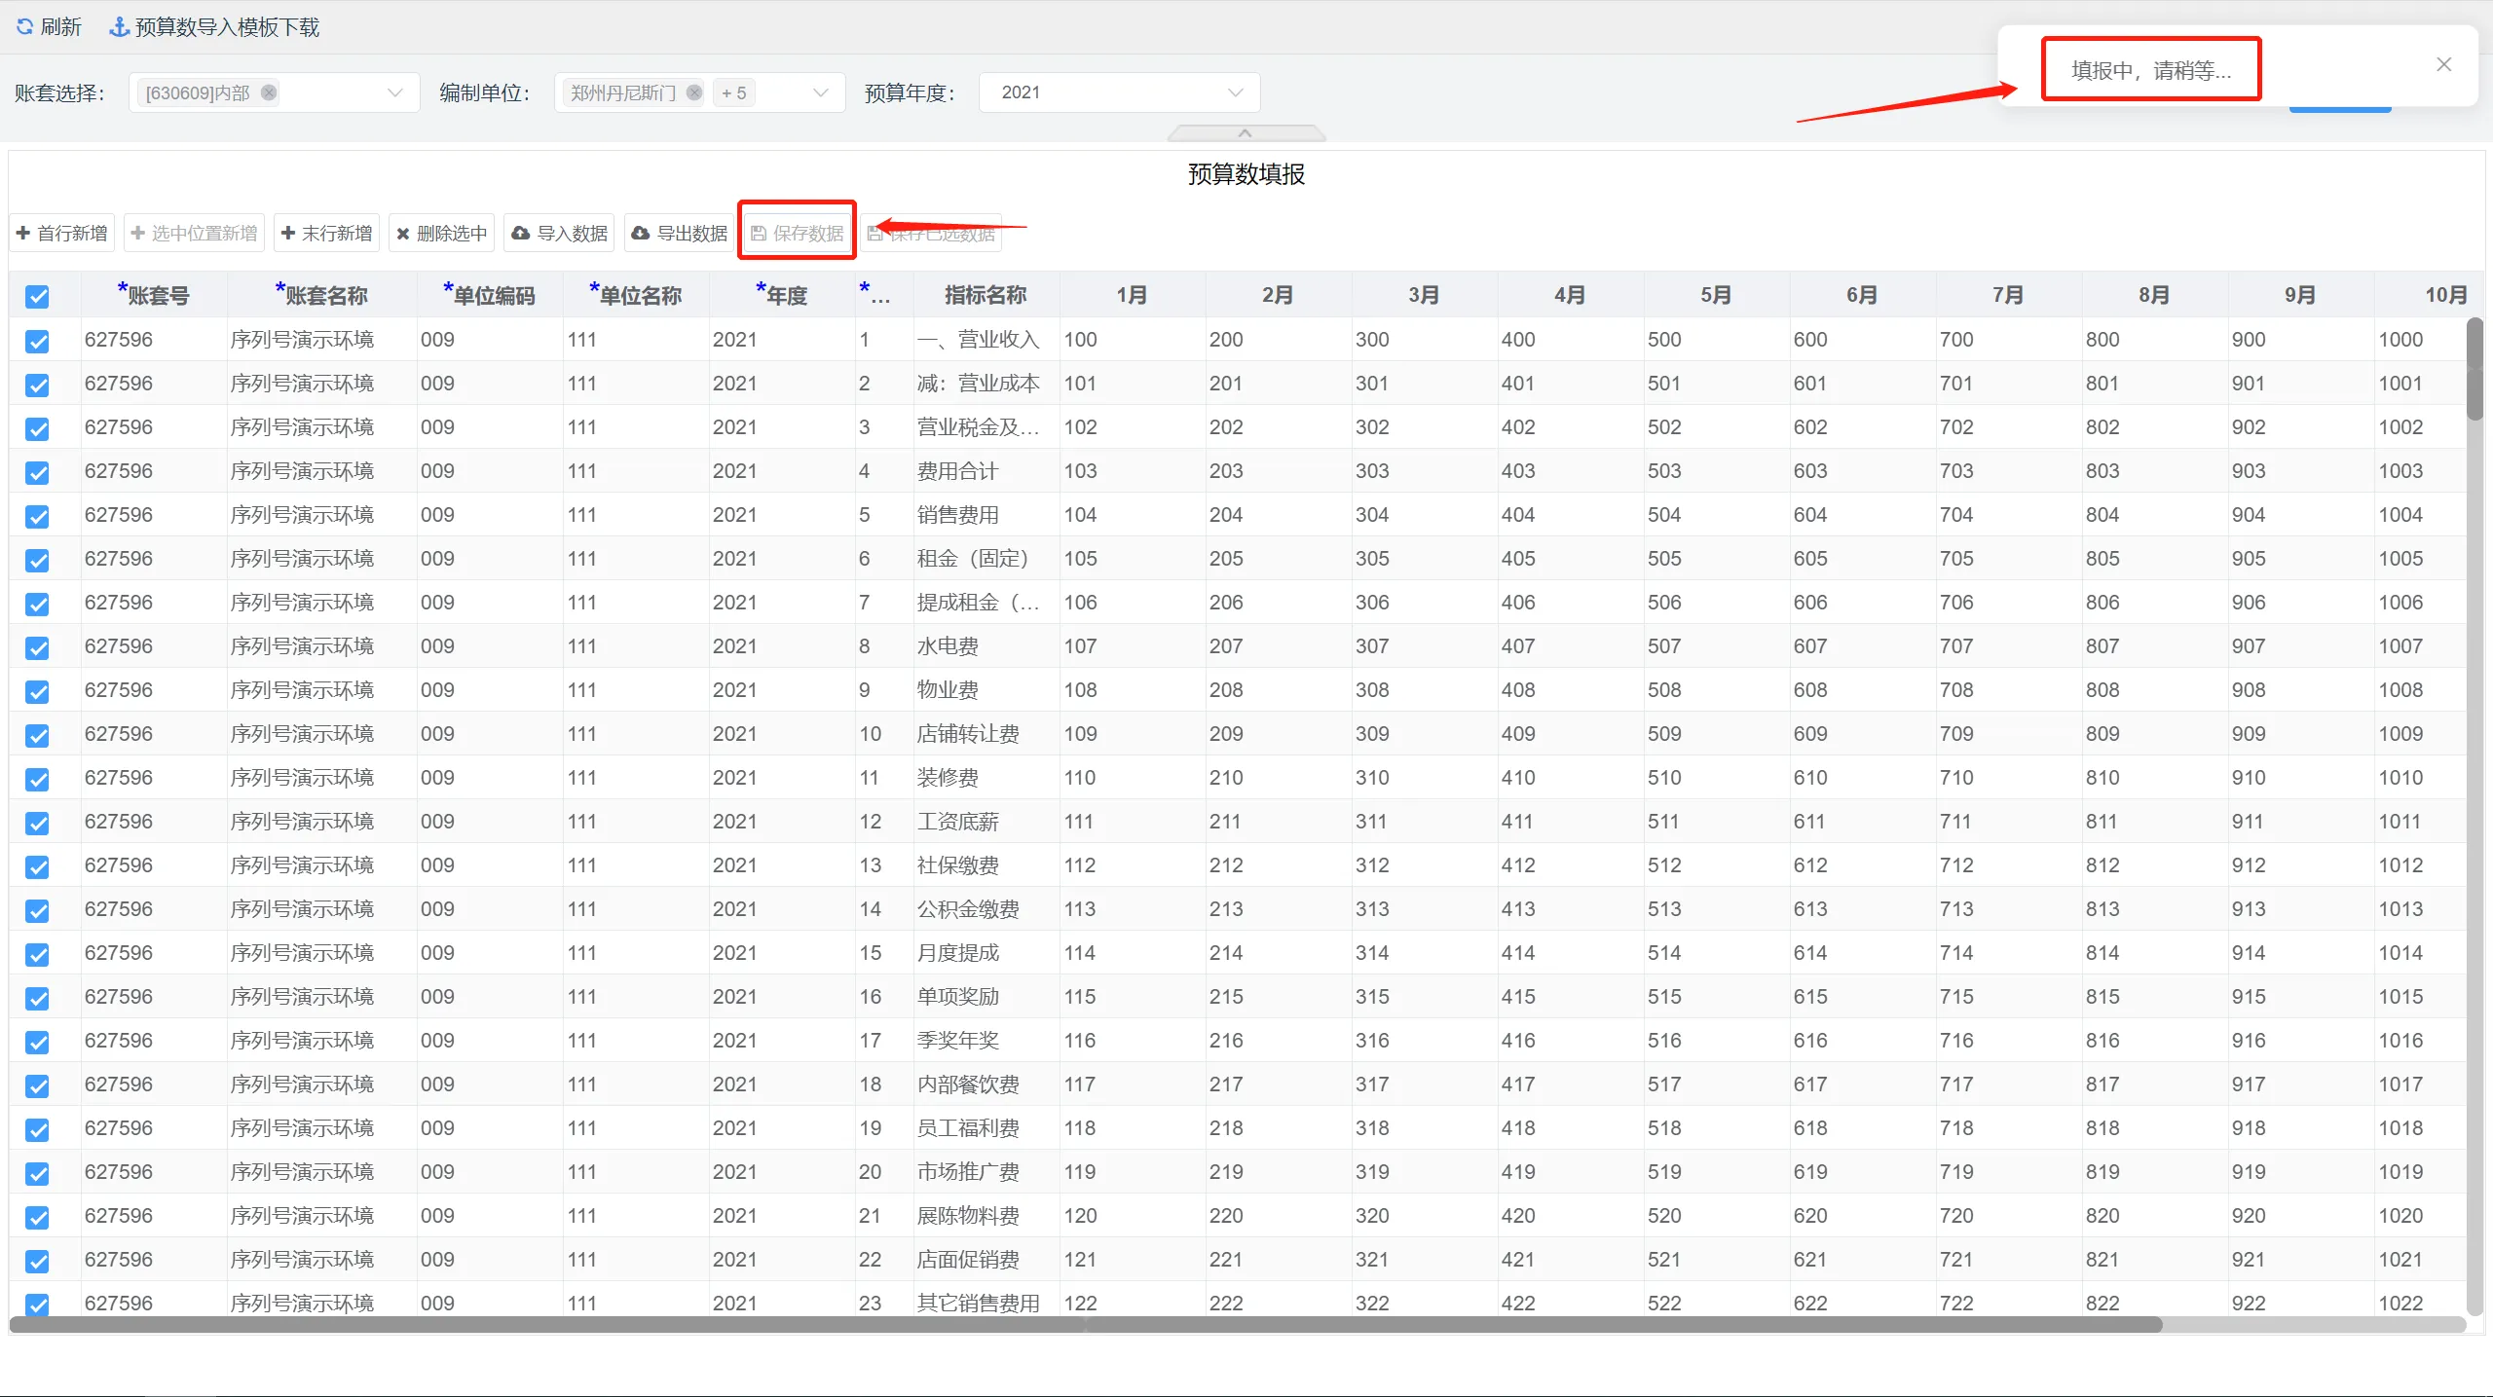Click the cloud icon of 导出数据

641,234
